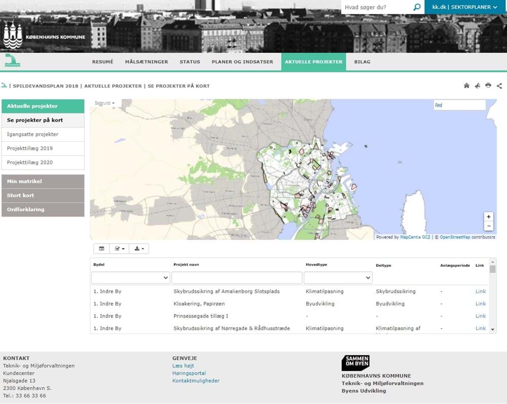Viewport: 507px width, 404px height.
Task: Switch to the Planer og Indsatser tab
Action: [x=242, y=62]
